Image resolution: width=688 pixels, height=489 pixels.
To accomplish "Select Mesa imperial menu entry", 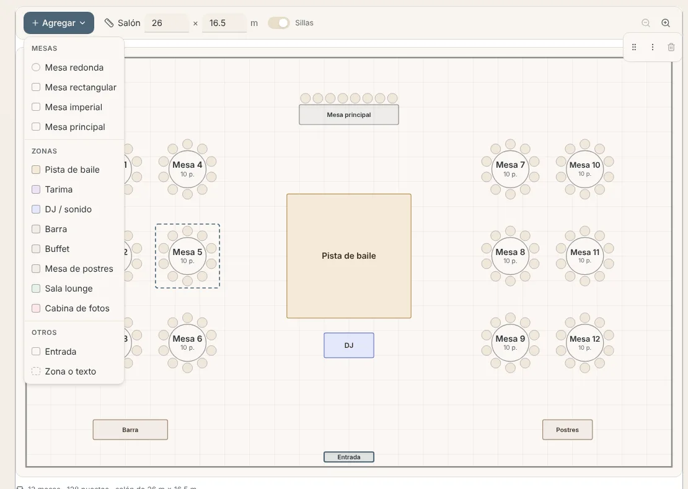I will 74,107.
